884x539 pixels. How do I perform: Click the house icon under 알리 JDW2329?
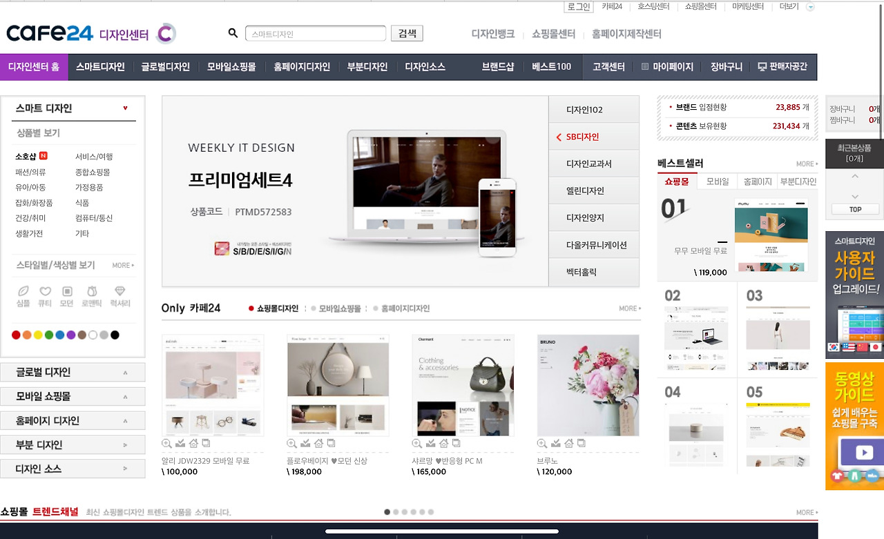click(193, 443)
